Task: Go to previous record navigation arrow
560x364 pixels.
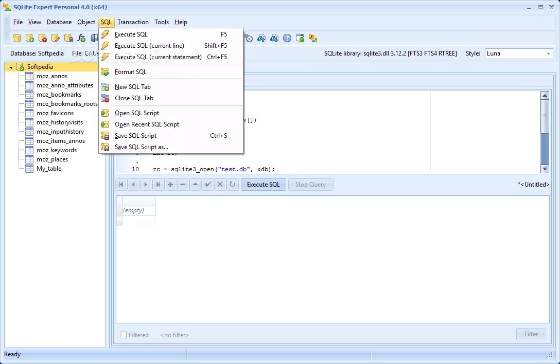Action: (x=133, y=185)
